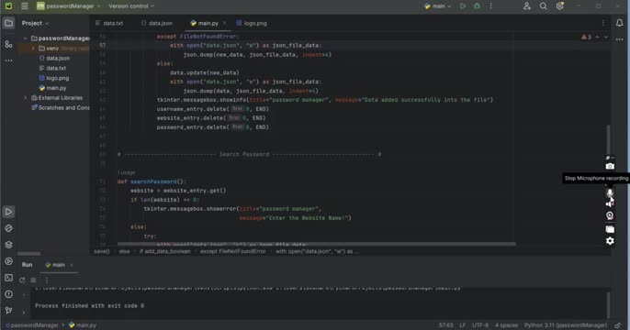Open Run panel more options

(x=47, y=280)
